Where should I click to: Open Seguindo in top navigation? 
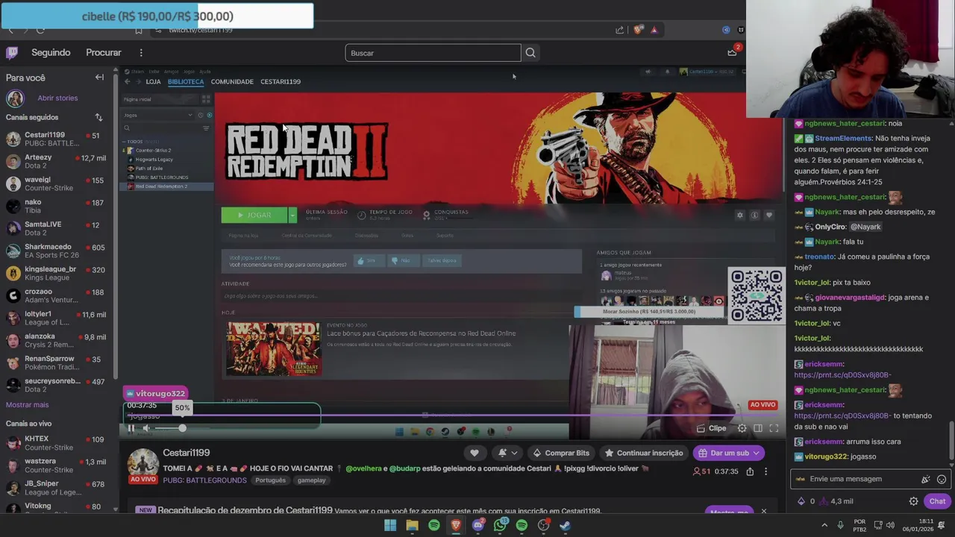51,52
